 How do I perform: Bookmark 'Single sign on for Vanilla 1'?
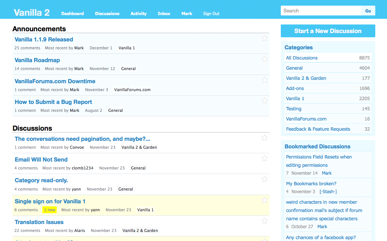tap(265, 200)
